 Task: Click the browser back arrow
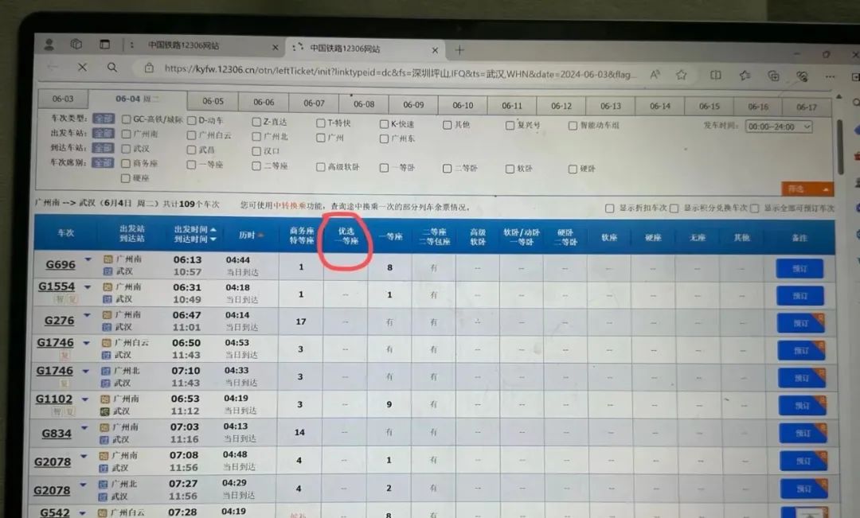(x=53, y=67)
